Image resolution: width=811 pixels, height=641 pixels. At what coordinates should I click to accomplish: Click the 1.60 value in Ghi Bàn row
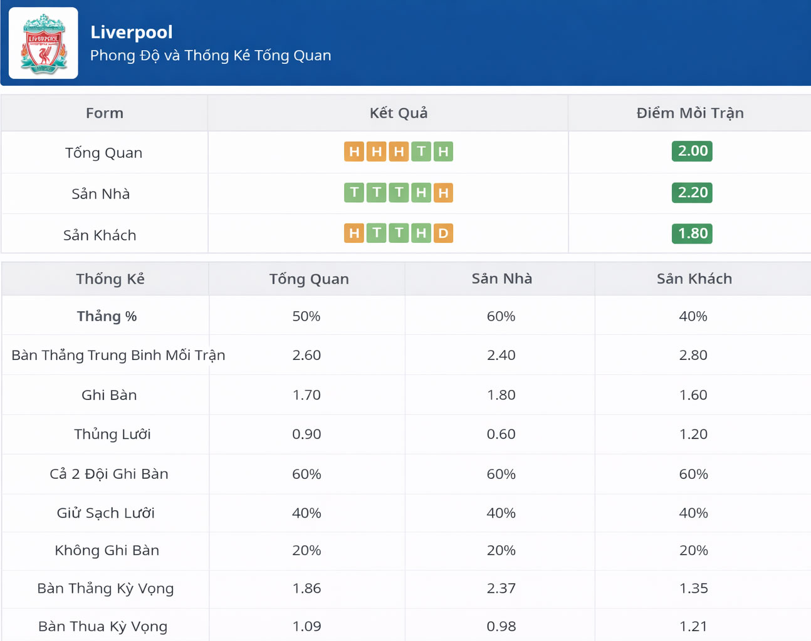(x=693, y=395)
